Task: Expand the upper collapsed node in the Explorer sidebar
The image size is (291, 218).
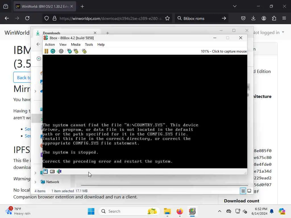Action: (35, 91)
